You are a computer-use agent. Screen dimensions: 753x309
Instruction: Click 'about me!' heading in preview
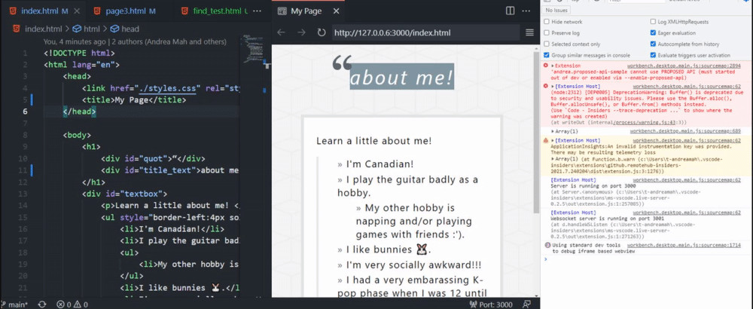pos(401,77)
